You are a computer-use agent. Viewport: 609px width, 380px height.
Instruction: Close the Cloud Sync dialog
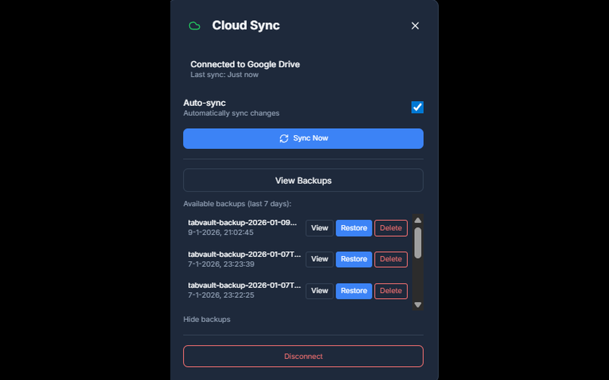(x=415, y=26)
